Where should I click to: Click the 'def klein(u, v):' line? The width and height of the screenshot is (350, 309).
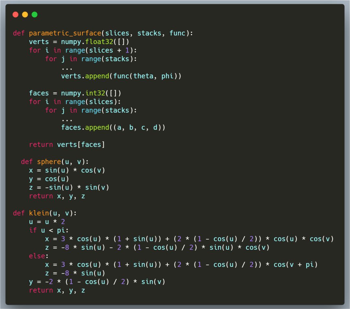(x=45, y=213)
